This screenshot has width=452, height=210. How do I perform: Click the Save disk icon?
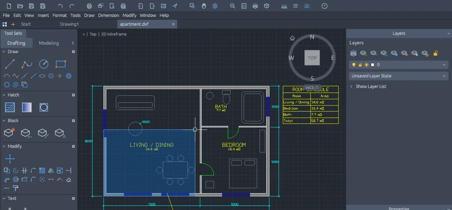31,6
